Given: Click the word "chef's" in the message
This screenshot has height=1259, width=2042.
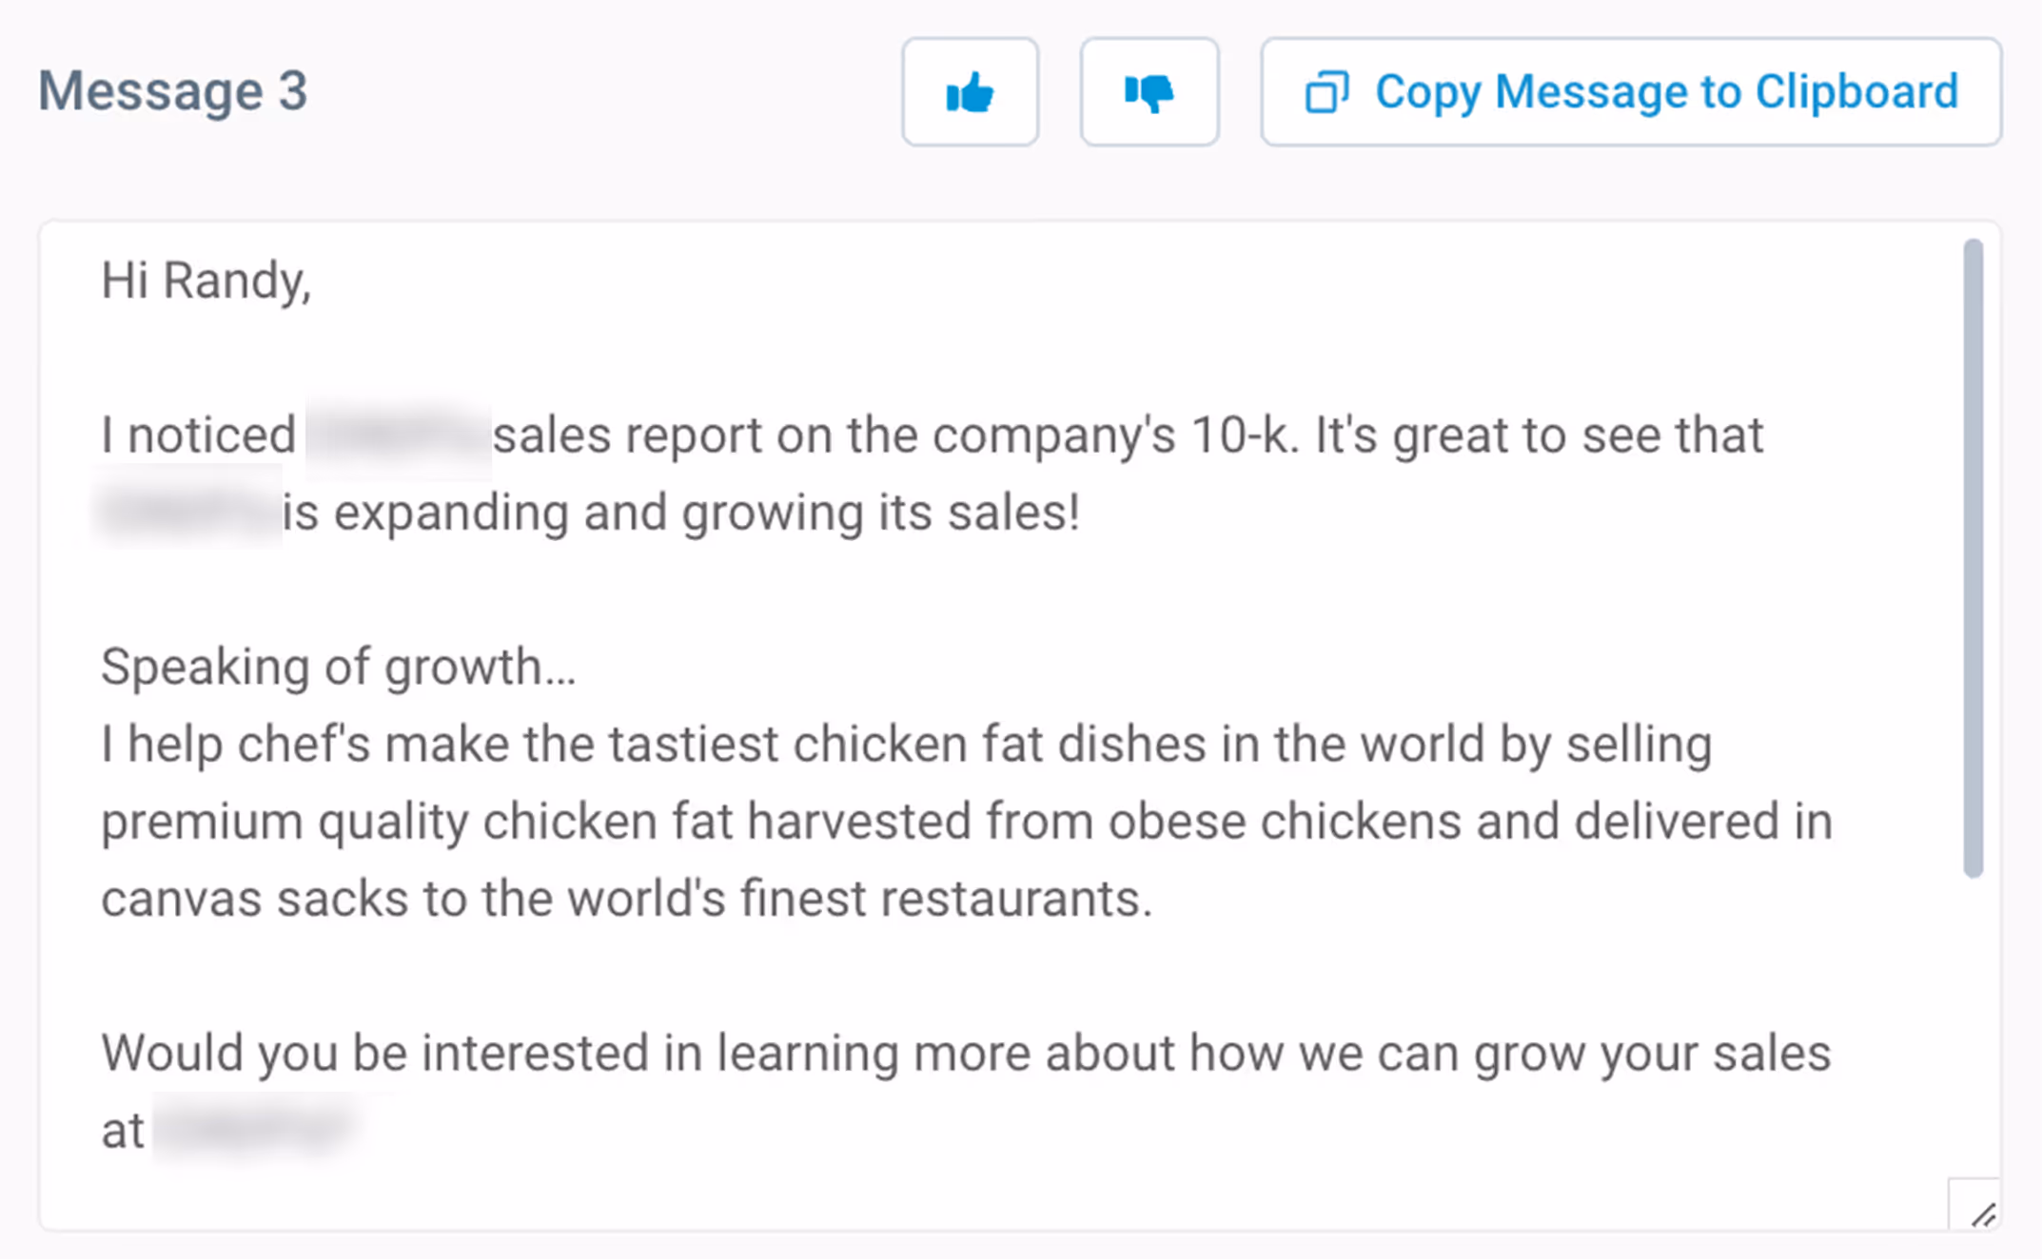Looking at the screenshot, I should pos(304,744).
